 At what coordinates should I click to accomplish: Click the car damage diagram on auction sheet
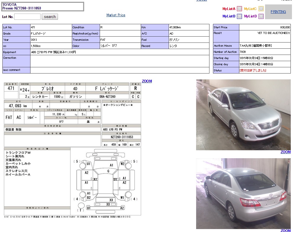point(105,182)
